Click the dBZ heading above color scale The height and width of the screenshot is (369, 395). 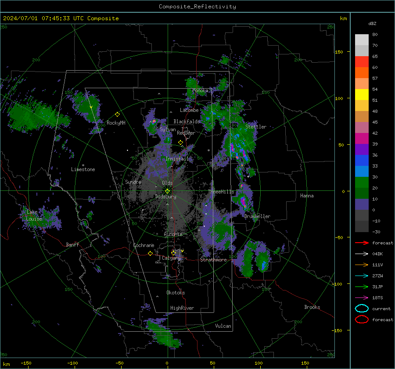[x=372, y=23]
